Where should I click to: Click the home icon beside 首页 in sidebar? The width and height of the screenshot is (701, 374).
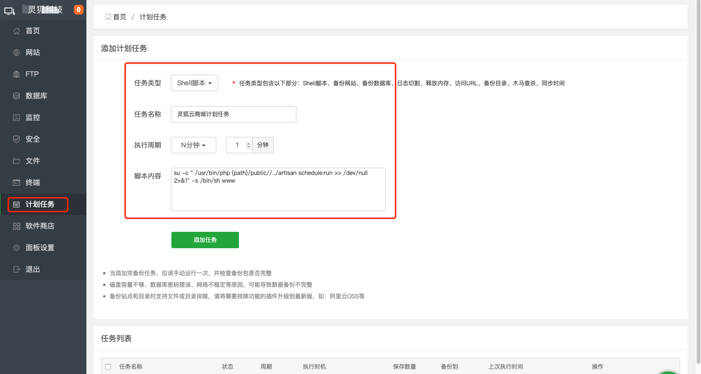coord(16,31)
